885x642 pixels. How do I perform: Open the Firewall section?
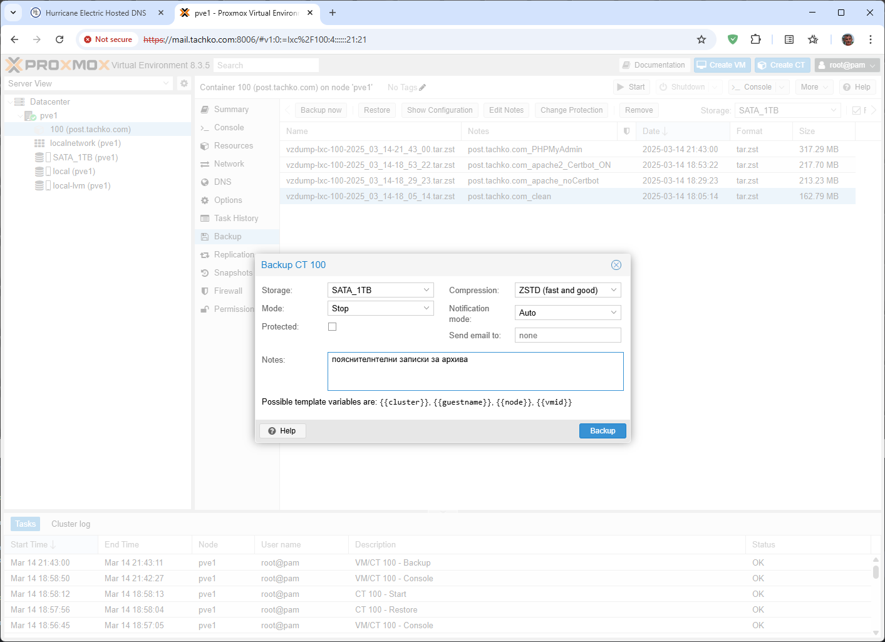(x=228, y=291)
